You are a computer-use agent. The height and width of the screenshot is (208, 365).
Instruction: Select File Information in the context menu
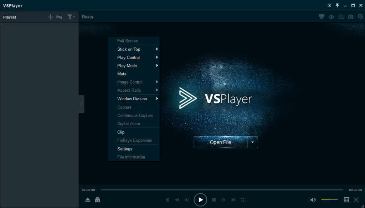(x=134, y=157)
